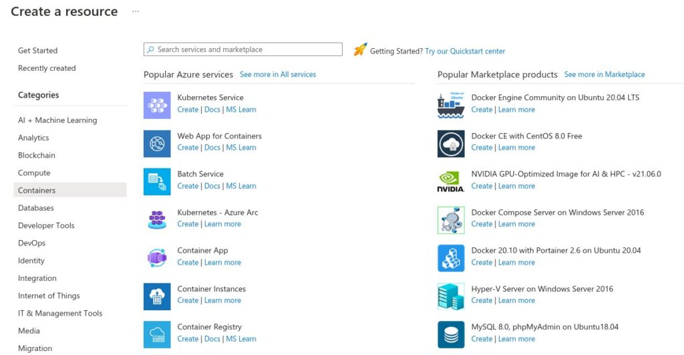684x355 pixels.
Task: Select the Media category
Action: (x=29, y=331)
